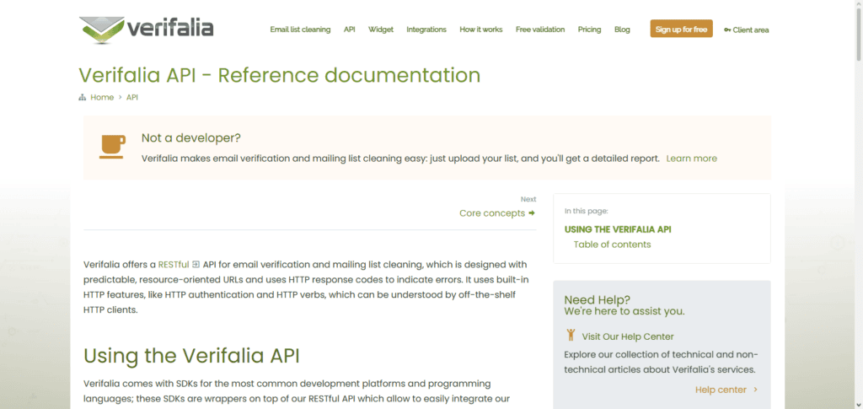
Task: Click the external link icon after RESTful
Action: click(196, 264)
